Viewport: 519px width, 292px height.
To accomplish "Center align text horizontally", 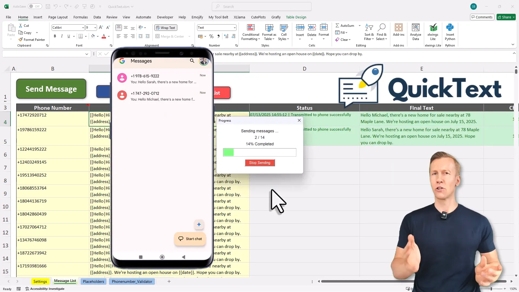I will 126,36.
